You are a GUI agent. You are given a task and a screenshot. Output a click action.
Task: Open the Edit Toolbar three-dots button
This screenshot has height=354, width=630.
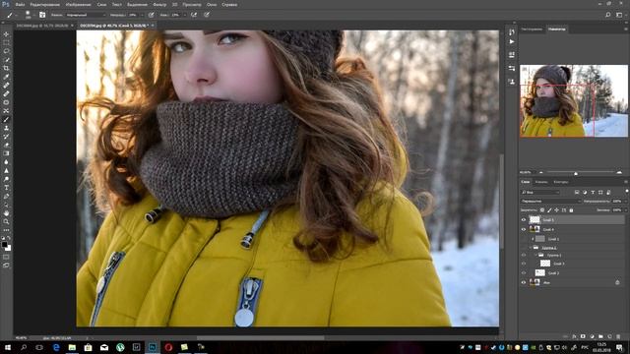[x=6, y=230]
